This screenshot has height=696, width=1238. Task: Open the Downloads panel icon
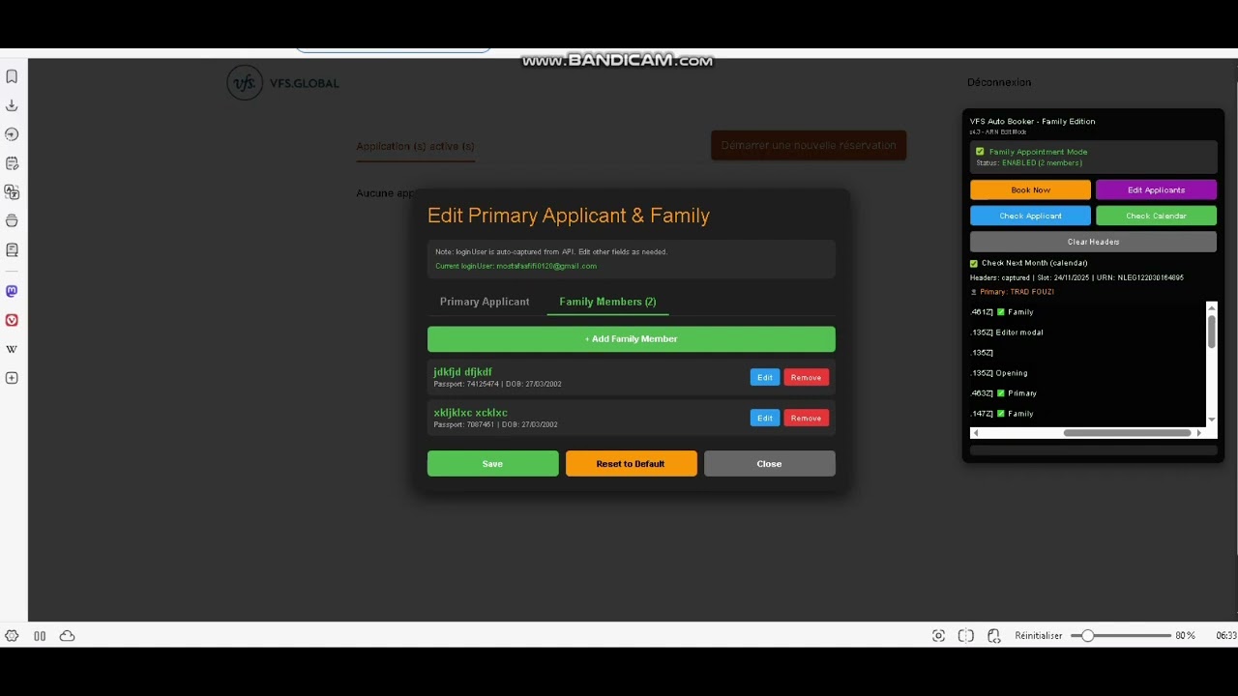click(12, 105)
